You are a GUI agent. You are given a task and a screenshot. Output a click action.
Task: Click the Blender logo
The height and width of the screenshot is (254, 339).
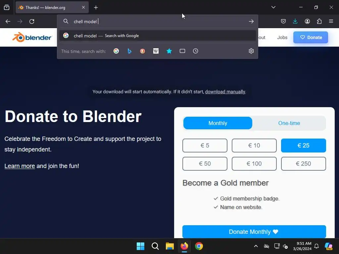[x=32, y=37]
